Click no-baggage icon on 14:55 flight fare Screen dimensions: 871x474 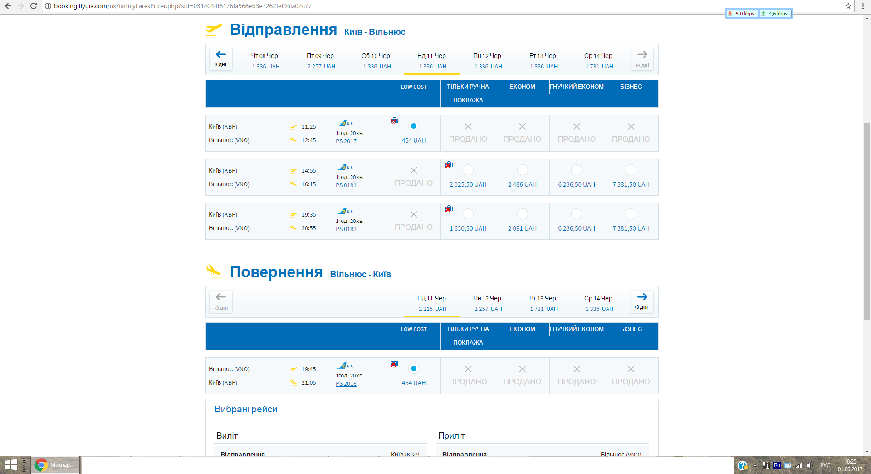pyautogui.click(x=449, y=165)
